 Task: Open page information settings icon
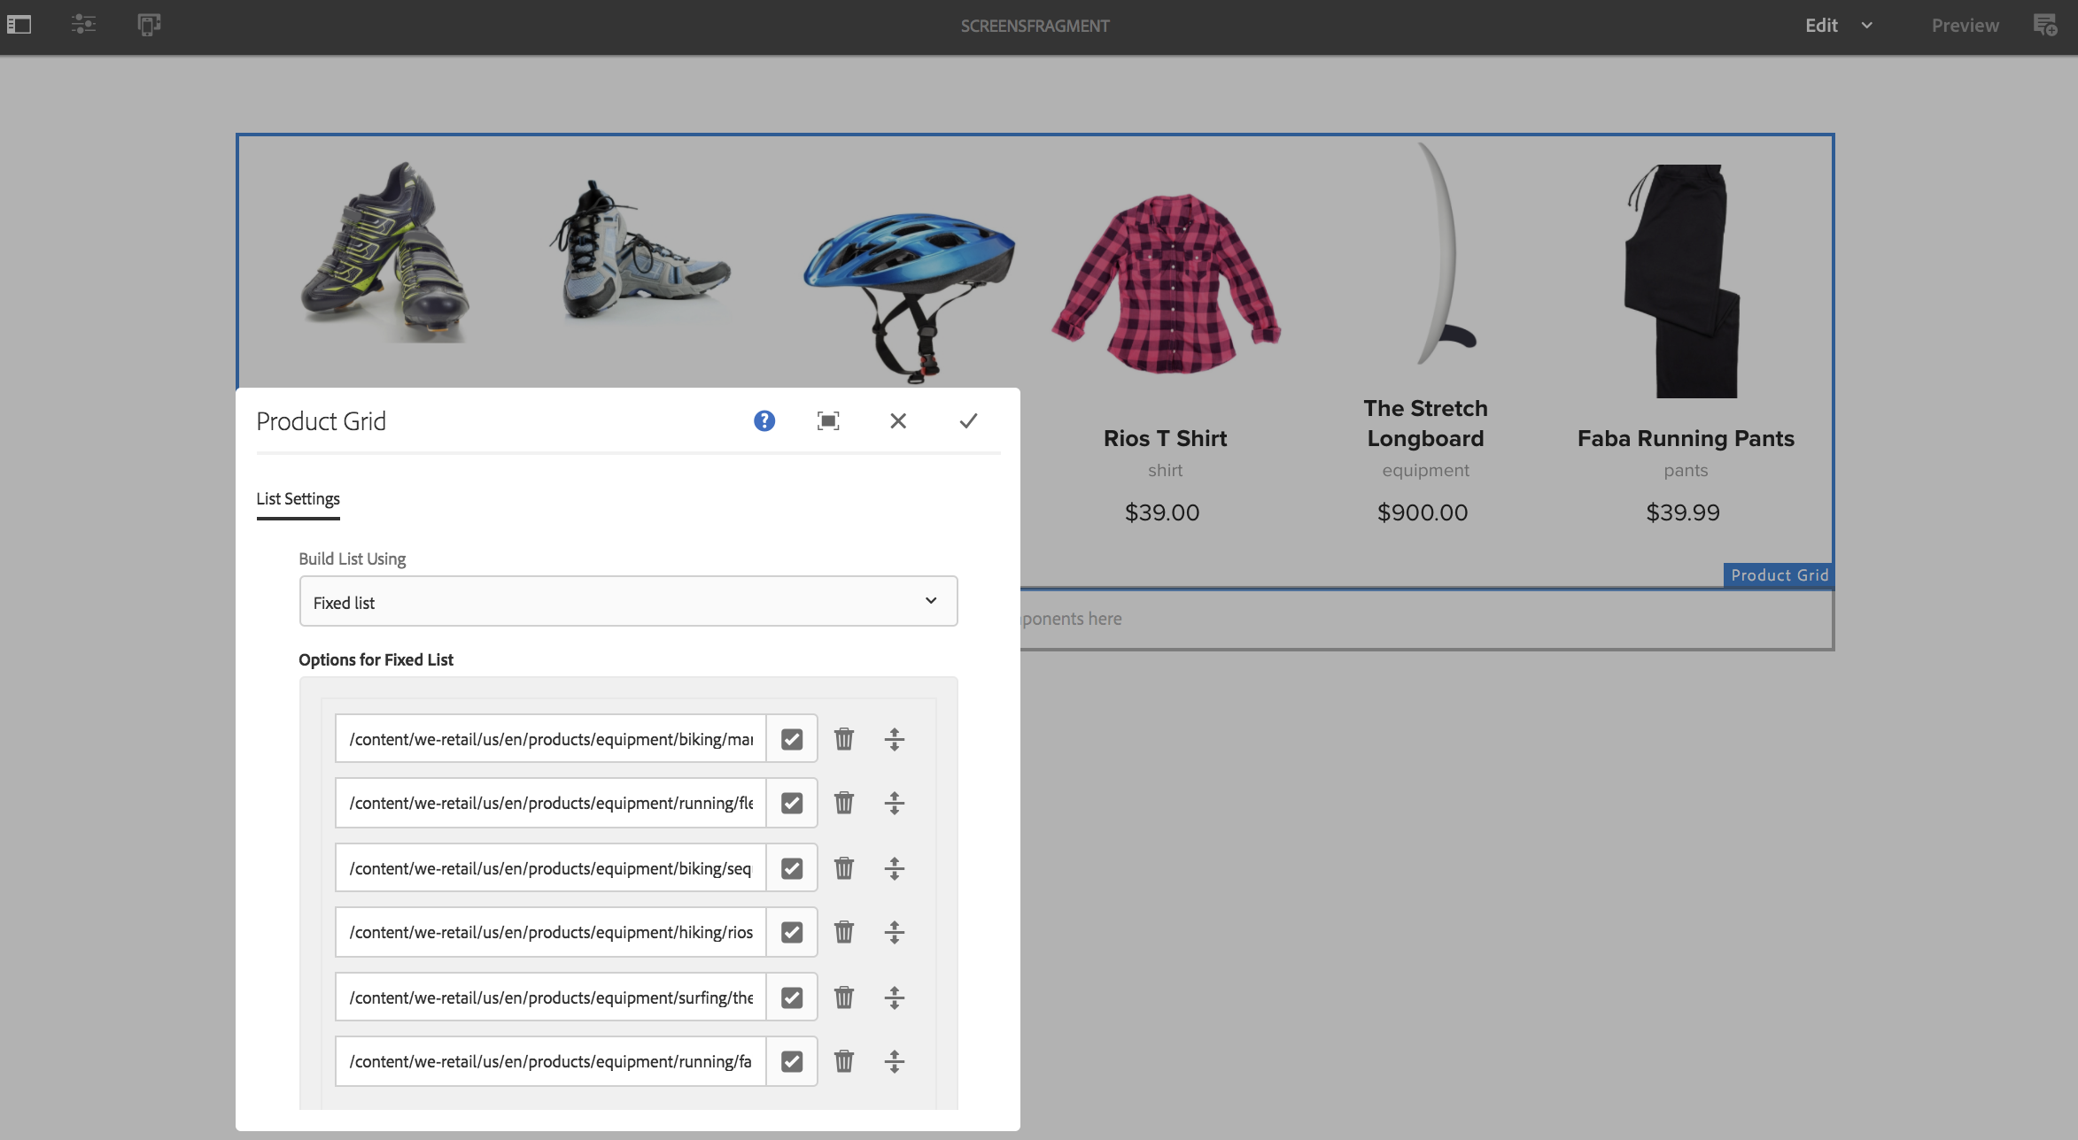(83, 25)
